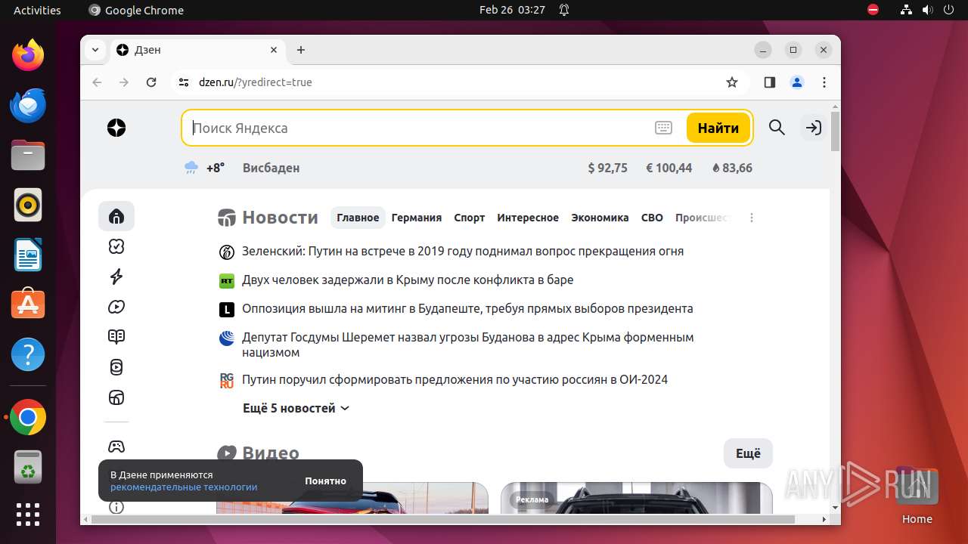Screen dimensions: 968x544
Task: Open the articles book sidebar icon
Action: 116,337
